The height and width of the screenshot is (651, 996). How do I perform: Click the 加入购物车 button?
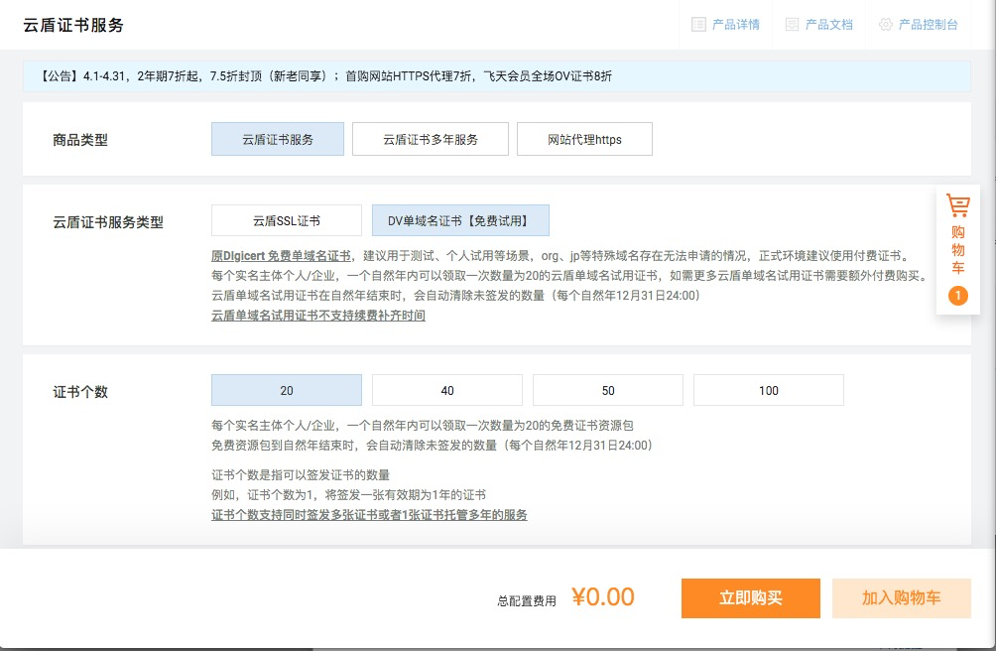[901, 598]
